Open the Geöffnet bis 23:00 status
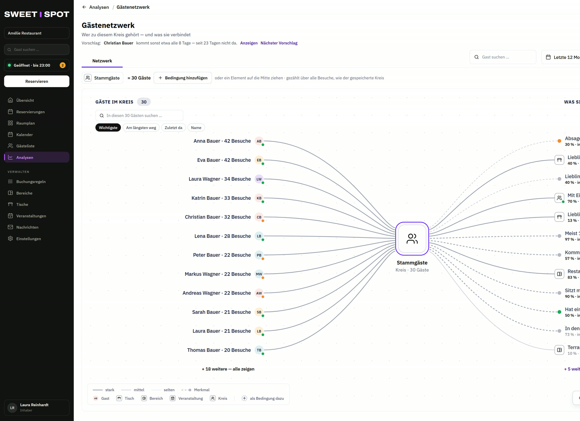580x421 pixels. 37,65
